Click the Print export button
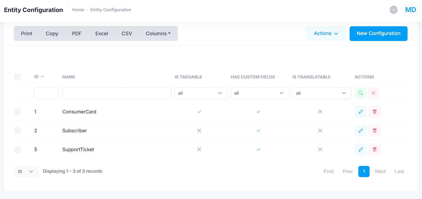 (26, 34)
